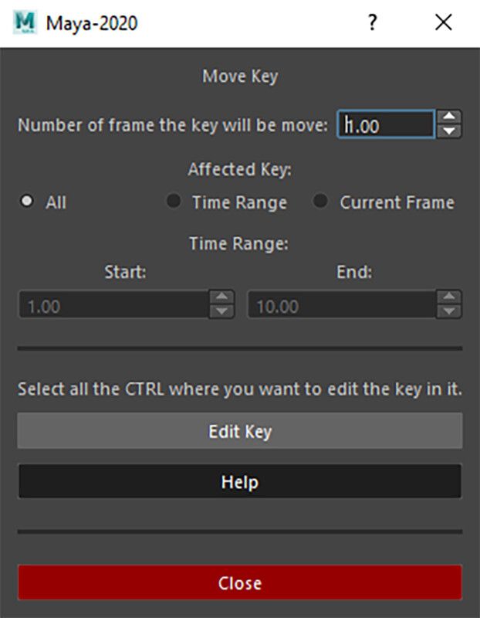
Task: Click the Move Key dialog heading
Action: 240,76
